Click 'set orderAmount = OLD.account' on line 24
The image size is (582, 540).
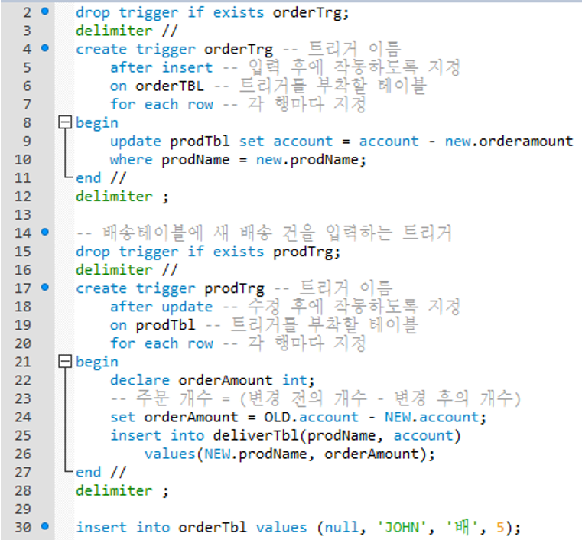tap(234, 417)
